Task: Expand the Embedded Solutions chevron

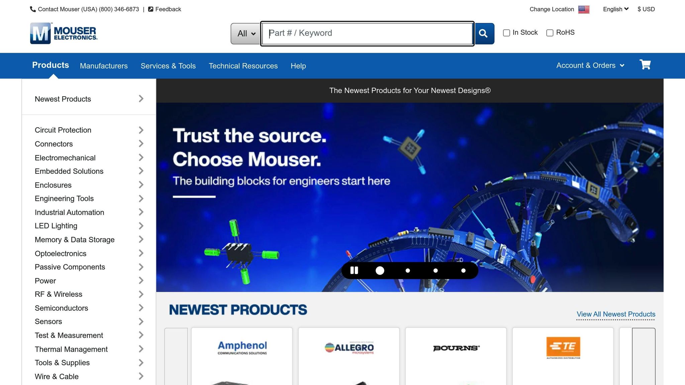Action: [141, 171]
